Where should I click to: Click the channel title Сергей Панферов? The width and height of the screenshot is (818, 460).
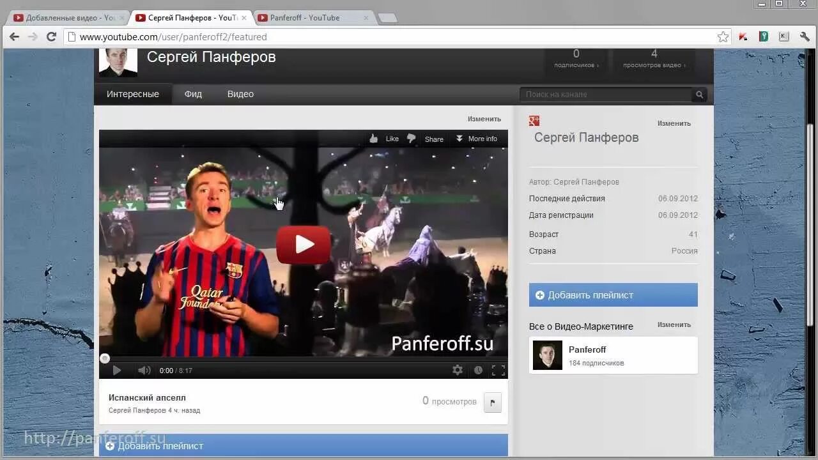click(x=212, y=57)
